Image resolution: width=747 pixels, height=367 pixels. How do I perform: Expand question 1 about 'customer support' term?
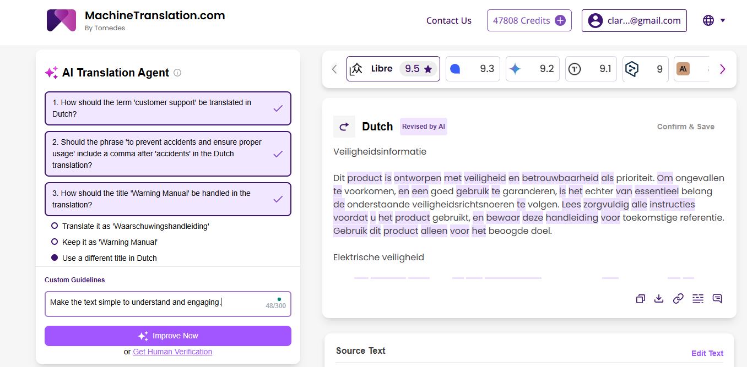click(x=167, y=108)
